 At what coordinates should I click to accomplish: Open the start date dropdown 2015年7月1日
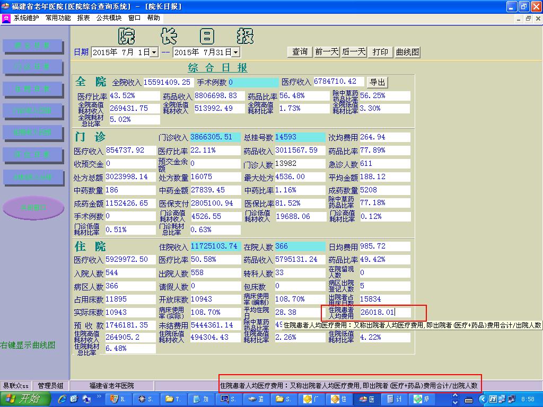tap(154, 52)
